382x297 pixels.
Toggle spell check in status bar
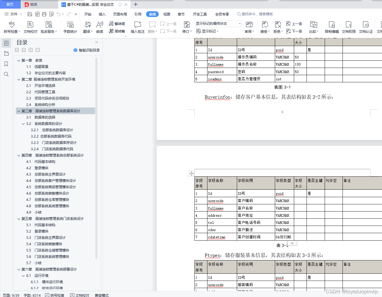coord(55,295)
